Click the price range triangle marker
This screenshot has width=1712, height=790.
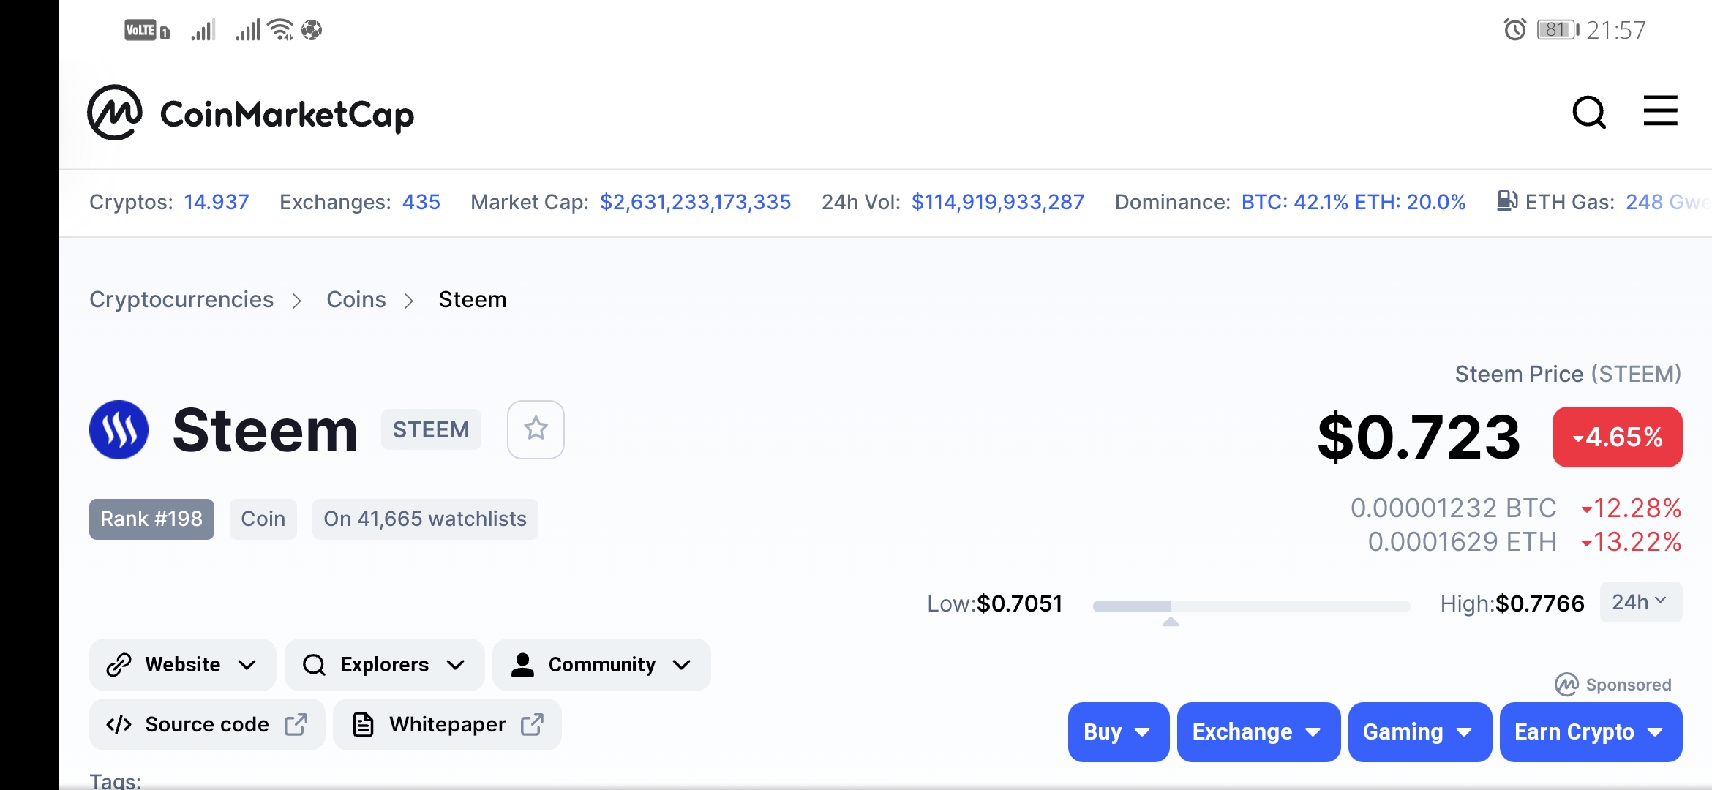click(x=1171, y=622)
